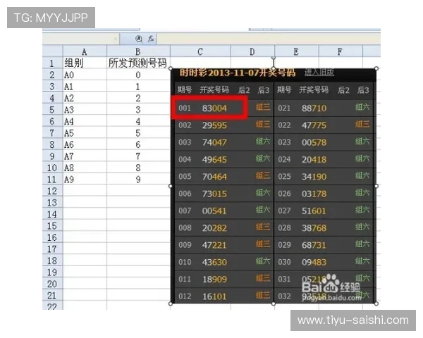The width and height of the screenshot is (423, 338).
Task: Select column F header
Action: (x=341, y=51)
